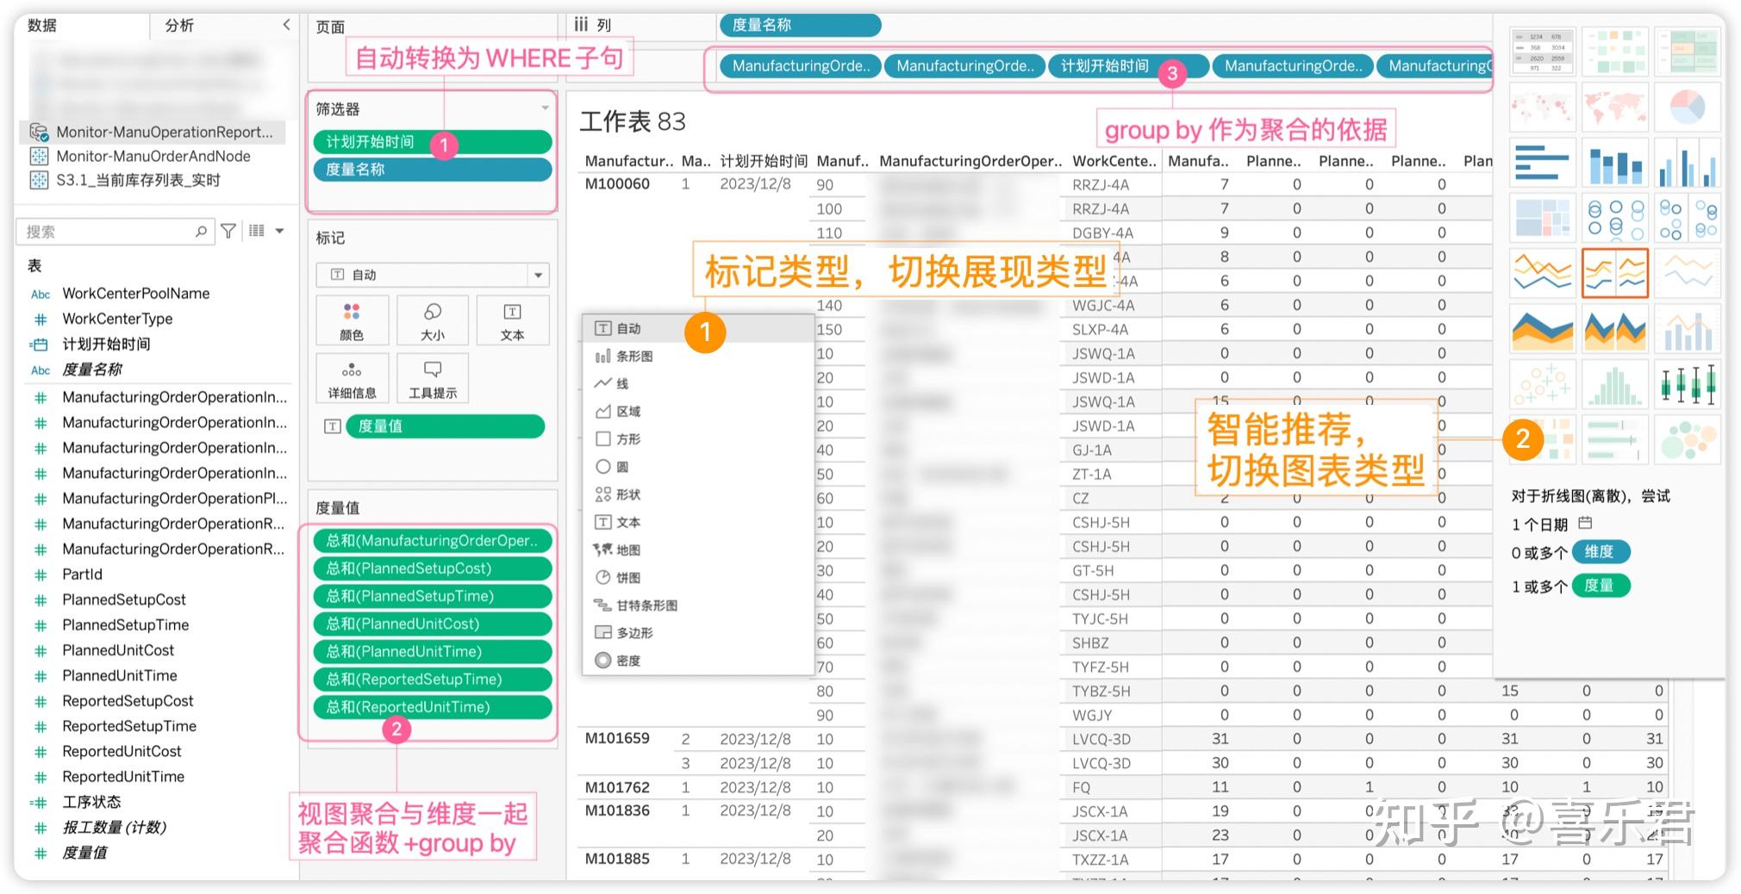The image size is (1741, 894).
Task: Select the 大小 (Size) mark property
Action: [433, 320]
